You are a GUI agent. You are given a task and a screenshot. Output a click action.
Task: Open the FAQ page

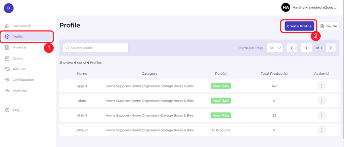16,110
